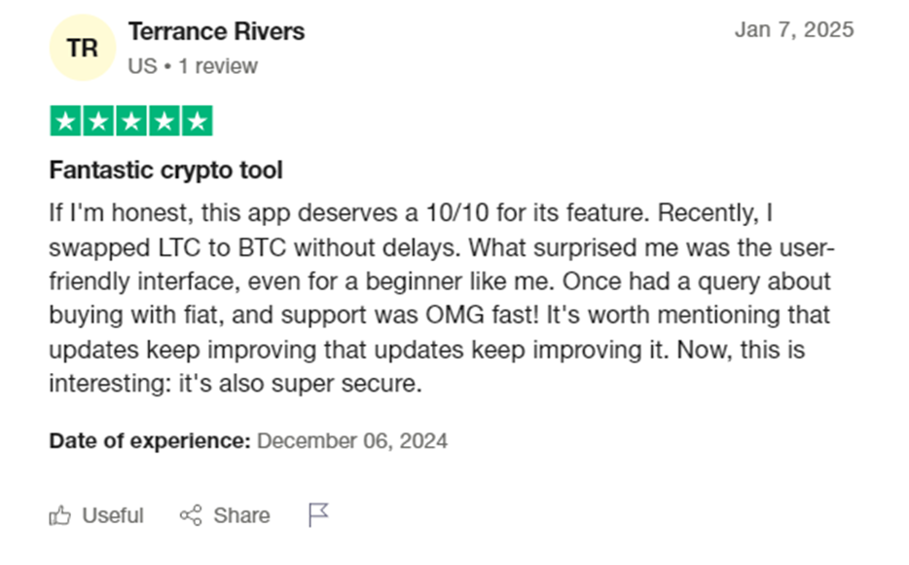Click the fifth green rating star

[198, 121]
